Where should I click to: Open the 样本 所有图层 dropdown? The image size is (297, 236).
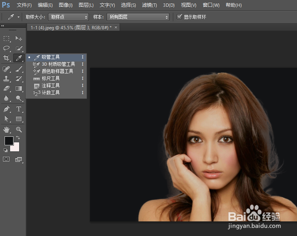138,17
